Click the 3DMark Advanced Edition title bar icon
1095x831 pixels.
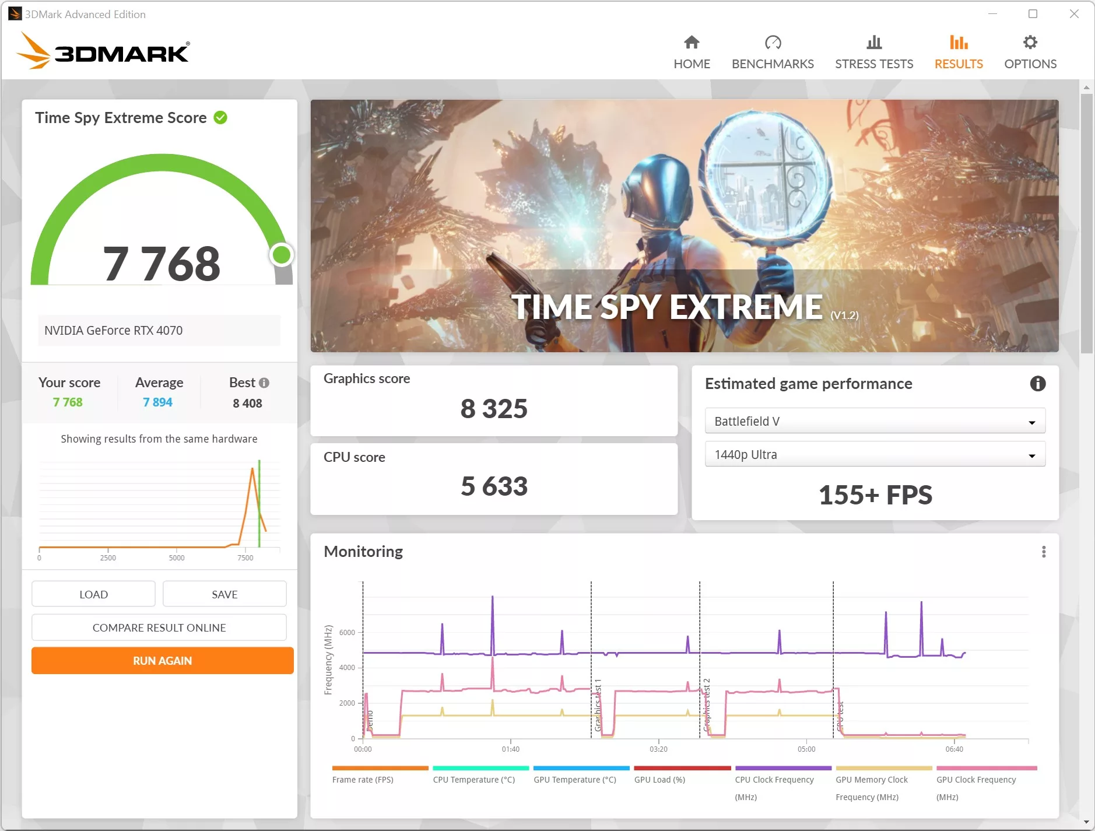pyautogui.click(x=14, y=13)
